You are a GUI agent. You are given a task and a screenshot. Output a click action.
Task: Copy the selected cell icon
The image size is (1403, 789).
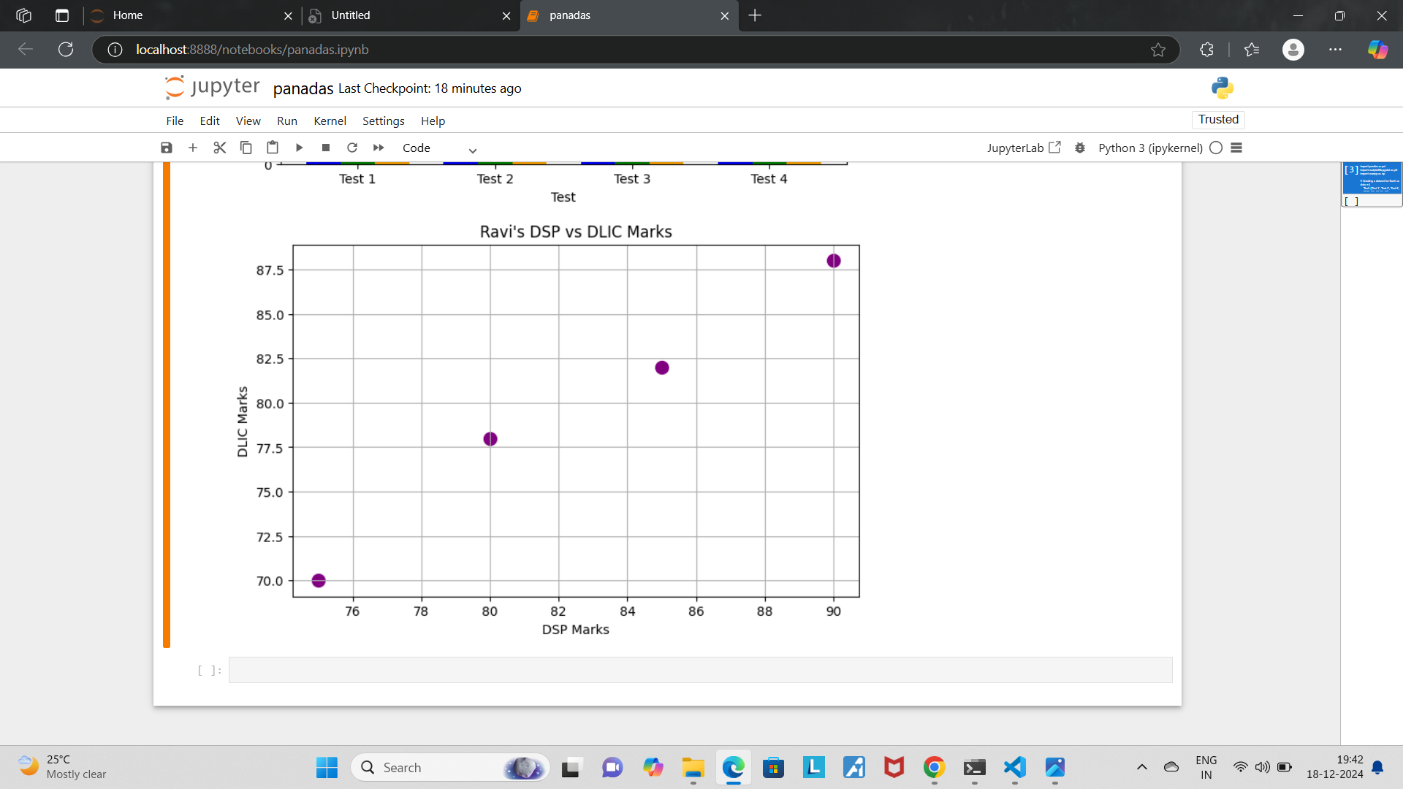pyautogui.click(x=246, y=148)
